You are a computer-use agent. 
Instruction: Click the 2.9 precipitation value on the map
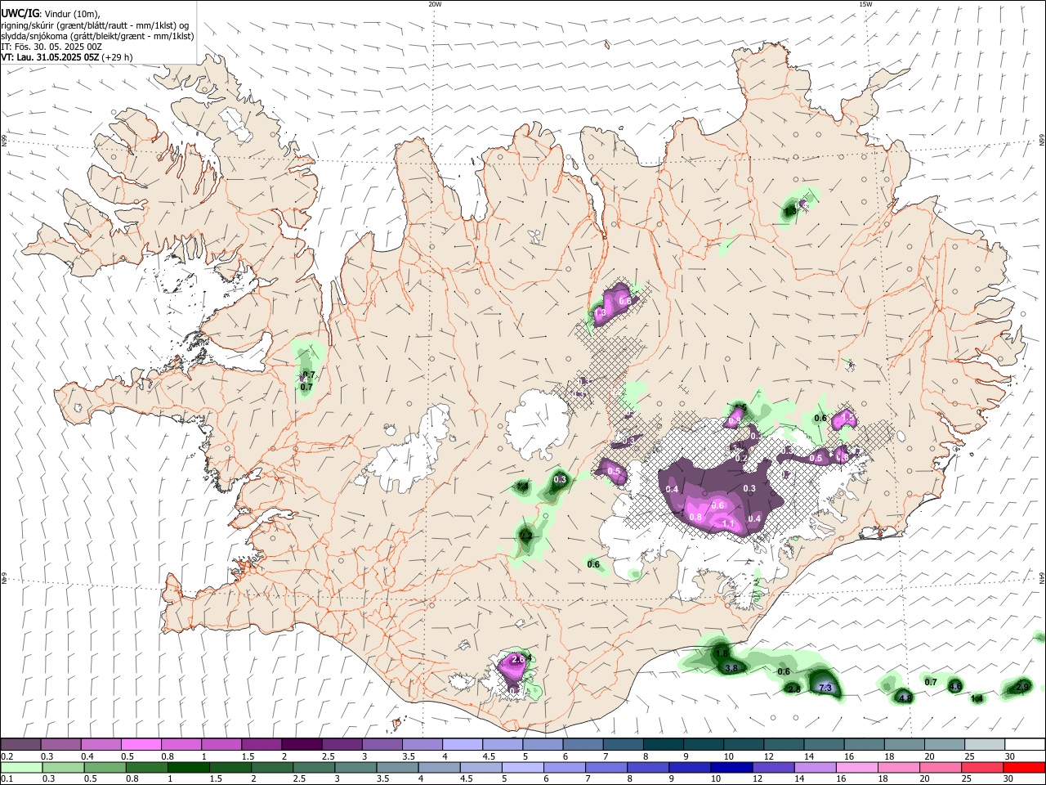(1022, 688)
